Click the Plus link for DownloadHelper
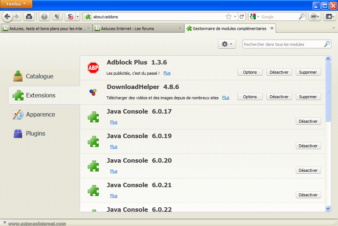The height and width of the screenshot is (226, 338). click(226, 97)
